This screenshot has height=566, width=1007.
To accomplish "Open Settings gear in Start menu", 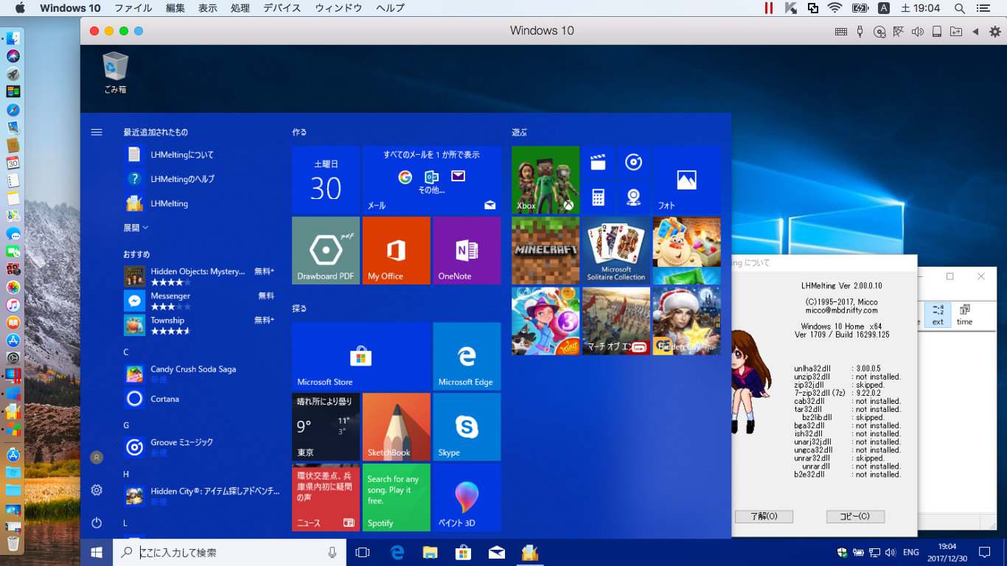I will (x=97, y=490).
